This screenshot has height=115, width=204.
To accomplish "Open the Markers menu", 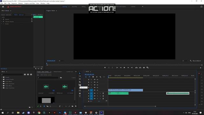I will [20, 4].
